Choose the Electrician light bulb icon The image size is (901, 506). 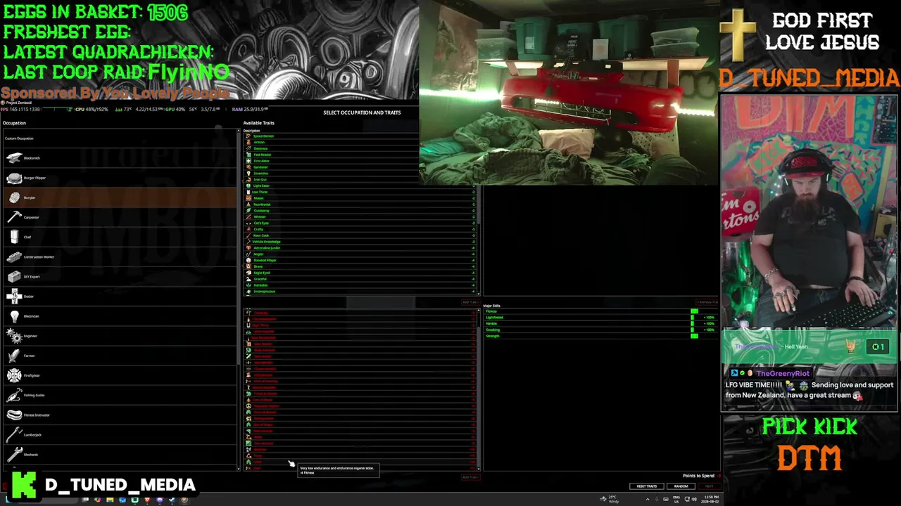click(x=14, y=316)
